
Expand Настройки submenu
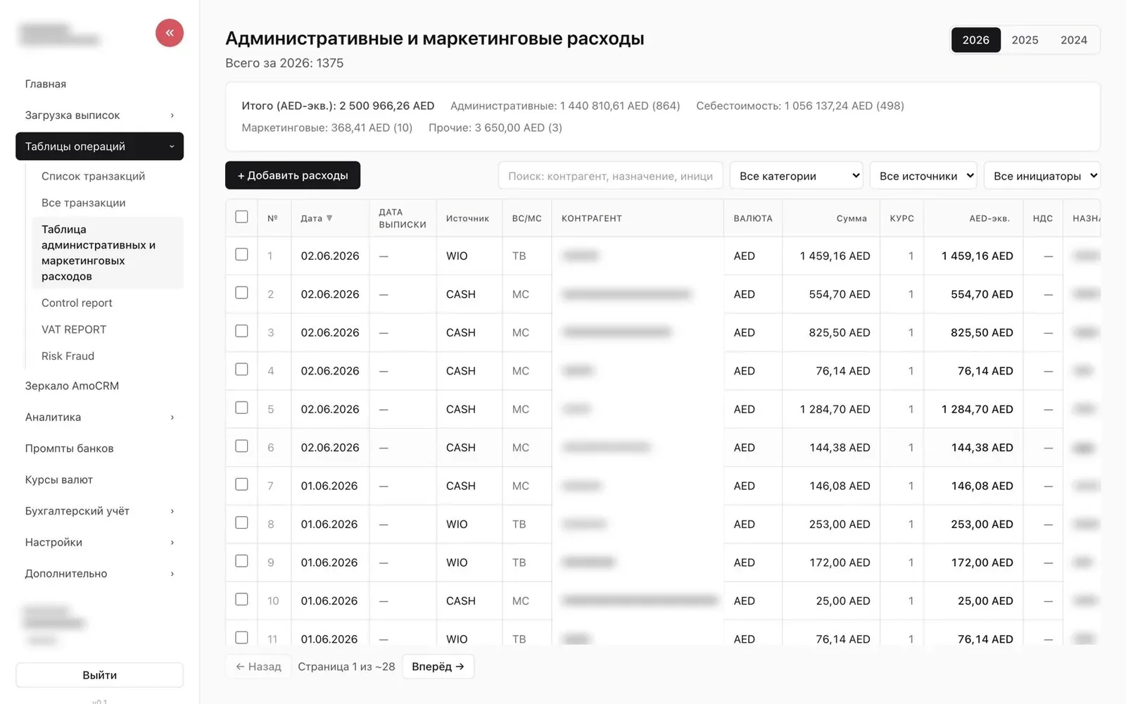pos(99,543)
